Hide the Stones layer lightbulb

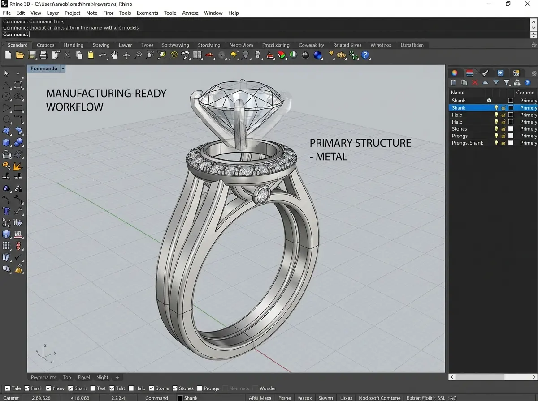pos(496,128)
